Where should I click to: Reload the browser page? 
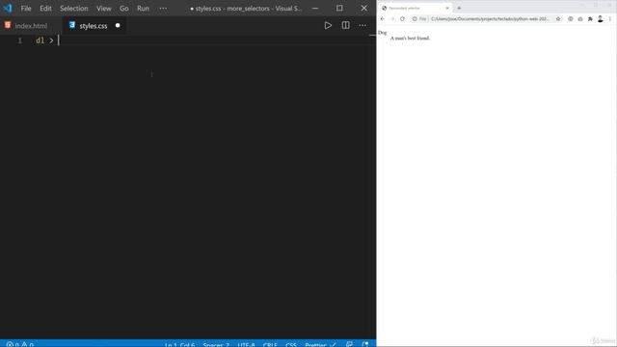pos(402,19)
